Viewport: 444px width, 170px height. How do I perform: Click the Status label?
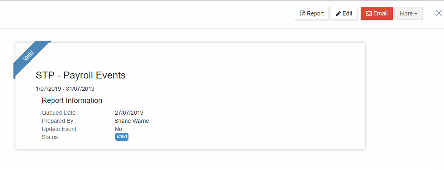[51, 137]
